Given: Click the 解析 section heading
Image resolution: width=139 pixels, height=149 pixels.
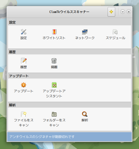Looking at the screenshot, I should (12, 105).
